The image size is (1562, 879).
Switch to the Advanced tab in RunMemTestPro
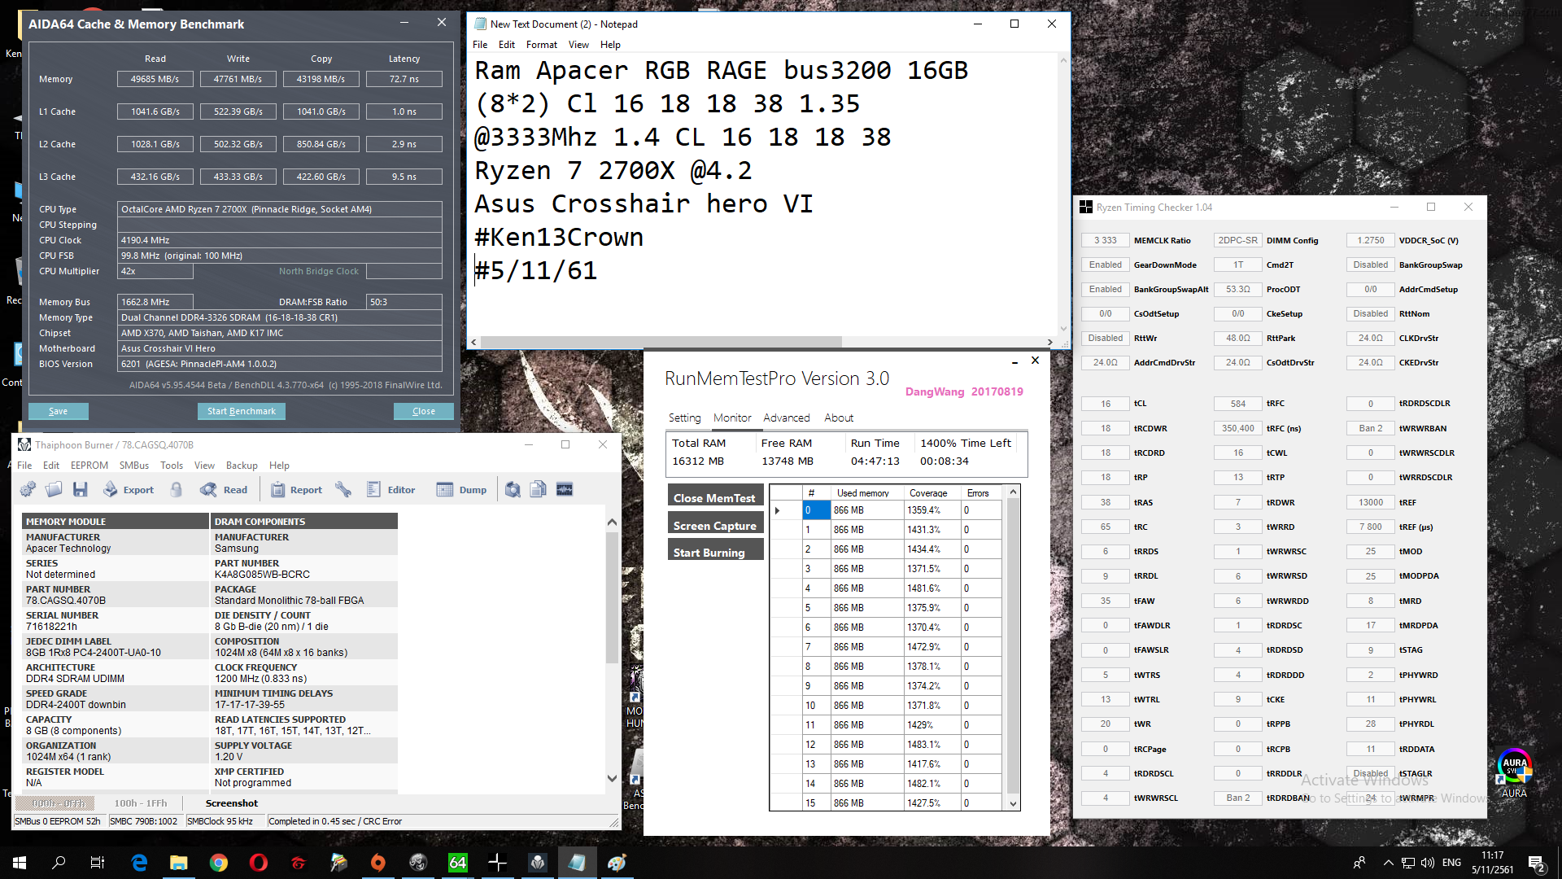pyautogui.click(x=786, y=418)
